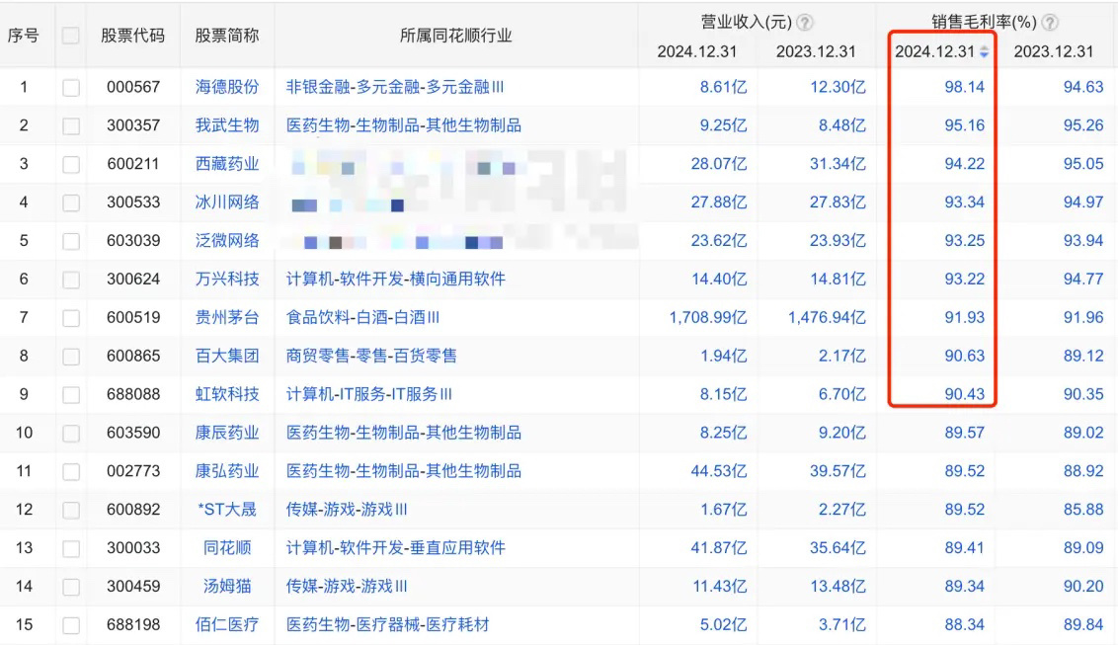Toggle sort arrows on 2024.12.31 gross margin
The width and height of the screenshot is (1118, 645).
click(x=984, y=51)
